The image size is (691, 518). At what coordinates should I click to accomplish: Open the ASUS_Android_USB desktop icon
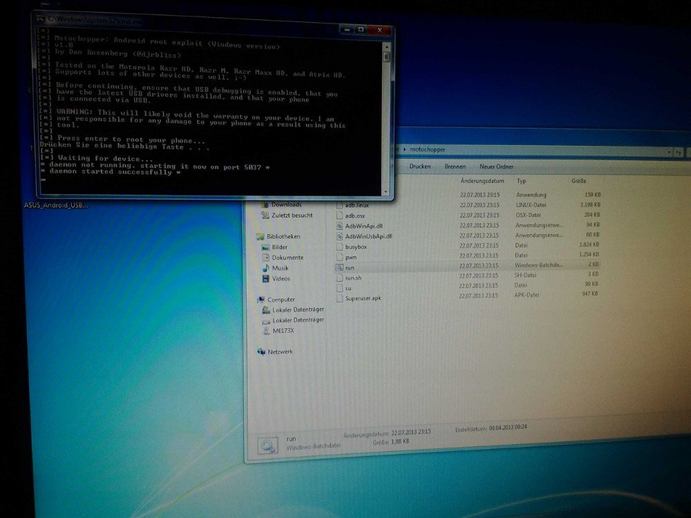click(56, 205)
